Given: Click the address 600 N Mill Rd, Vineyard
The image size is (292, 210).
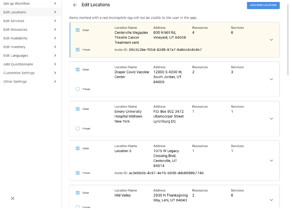Looking at the screenshot, I should tap(169, 35).
